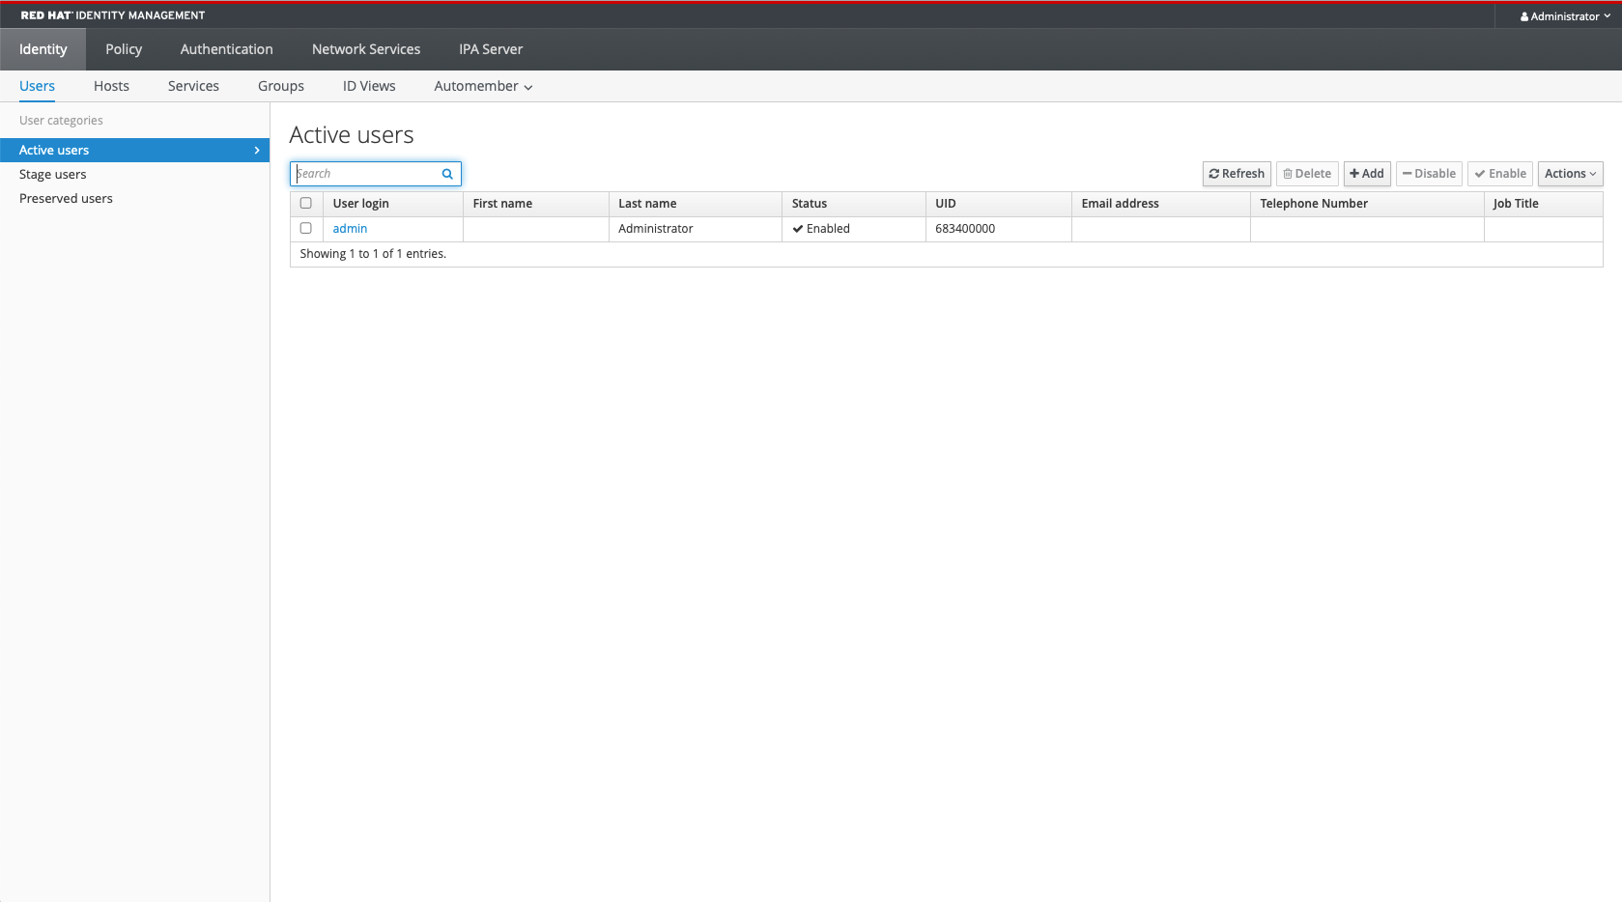Open ID Views sub-tab

(369, 86)
